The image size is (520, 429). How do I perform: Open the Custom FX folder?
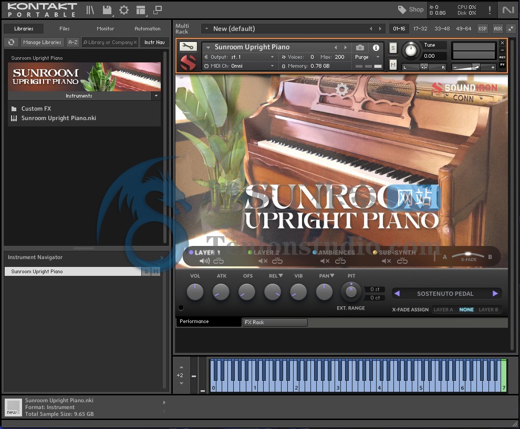click(x=36, y=109)
